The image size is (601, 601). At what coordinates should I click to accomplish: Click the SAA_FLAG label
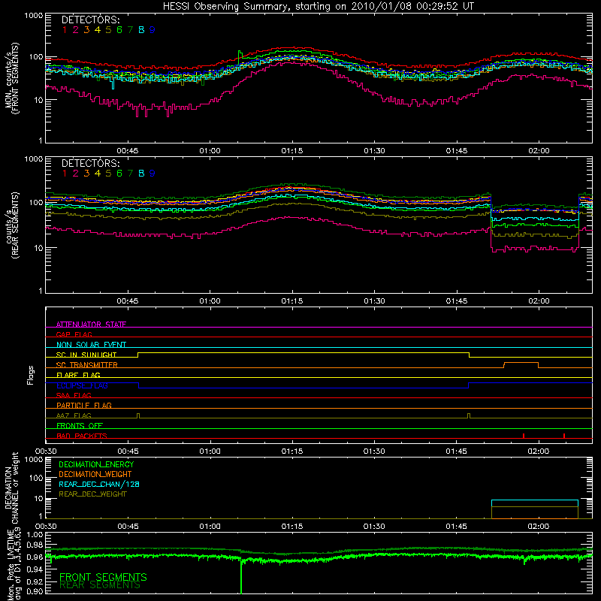(74, 395)
